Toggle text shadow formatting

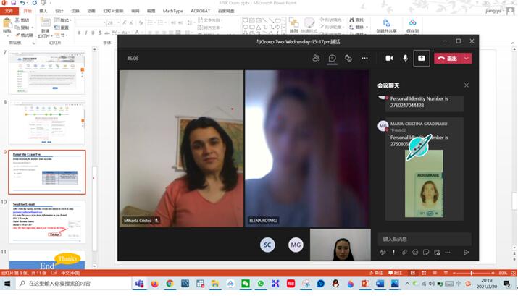[100, 33]
